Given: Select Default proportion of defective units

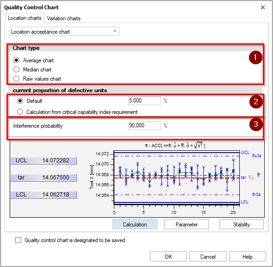Looking at the screenshot, I should [x=20, y=101].
